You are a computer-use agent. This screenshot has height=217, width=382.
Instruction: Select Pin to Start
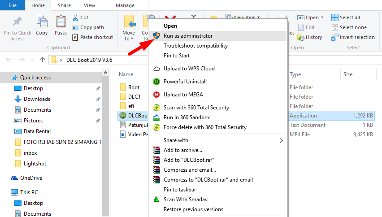(217, 56)
